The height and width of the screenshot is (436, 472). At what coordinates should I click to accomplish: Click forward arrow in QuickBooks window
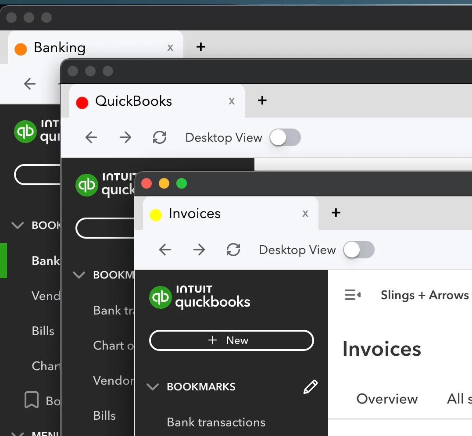coord(125,137)
